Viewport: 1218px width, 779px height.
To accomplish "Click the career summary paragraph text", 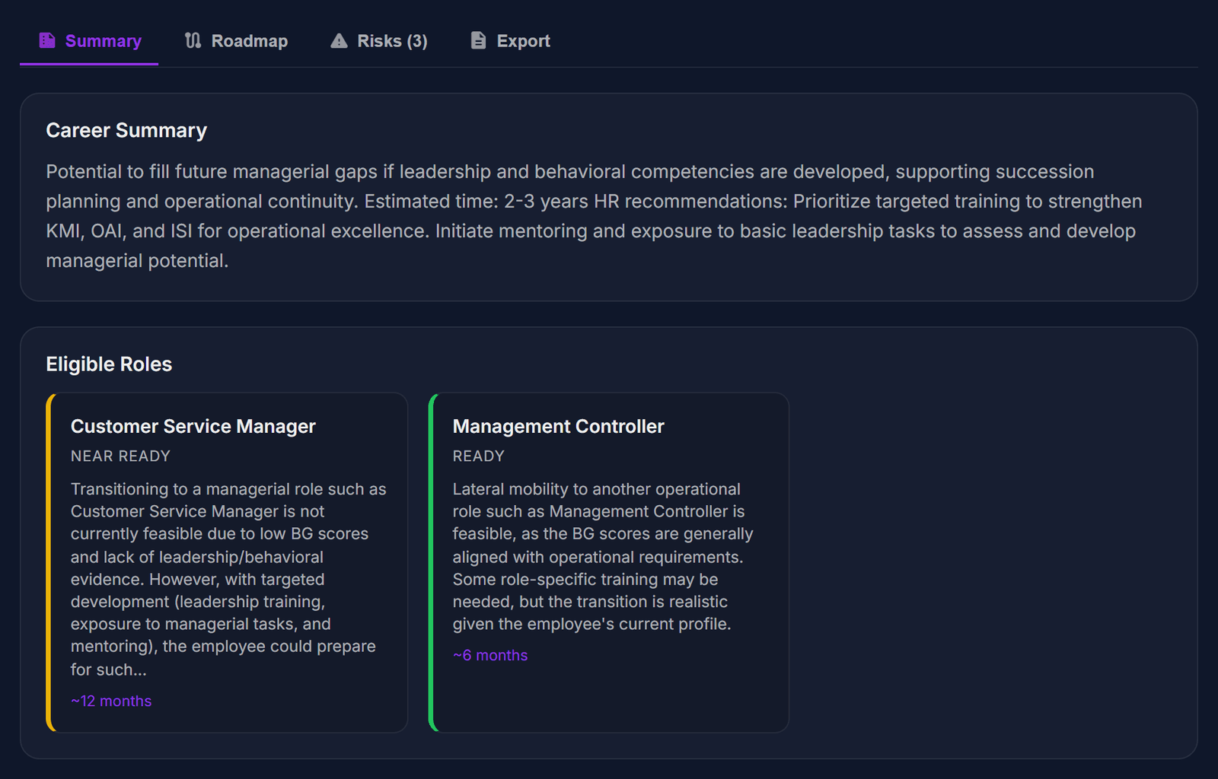I will (594, 216).
